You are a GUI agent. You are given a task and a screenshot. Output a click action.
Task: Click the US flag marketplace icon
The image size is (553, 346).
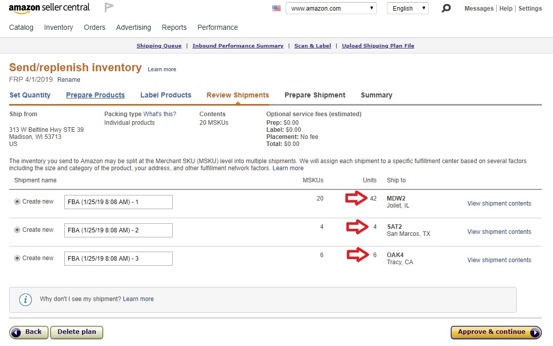pyautogui.click(x=276, y=9)
